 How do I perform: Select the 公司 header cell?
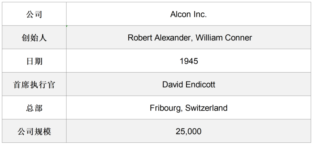[x=34, y=14]
